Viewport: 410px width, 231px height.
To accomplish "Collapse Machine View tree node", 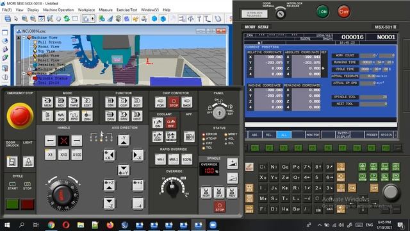I will tap(24, 37).
